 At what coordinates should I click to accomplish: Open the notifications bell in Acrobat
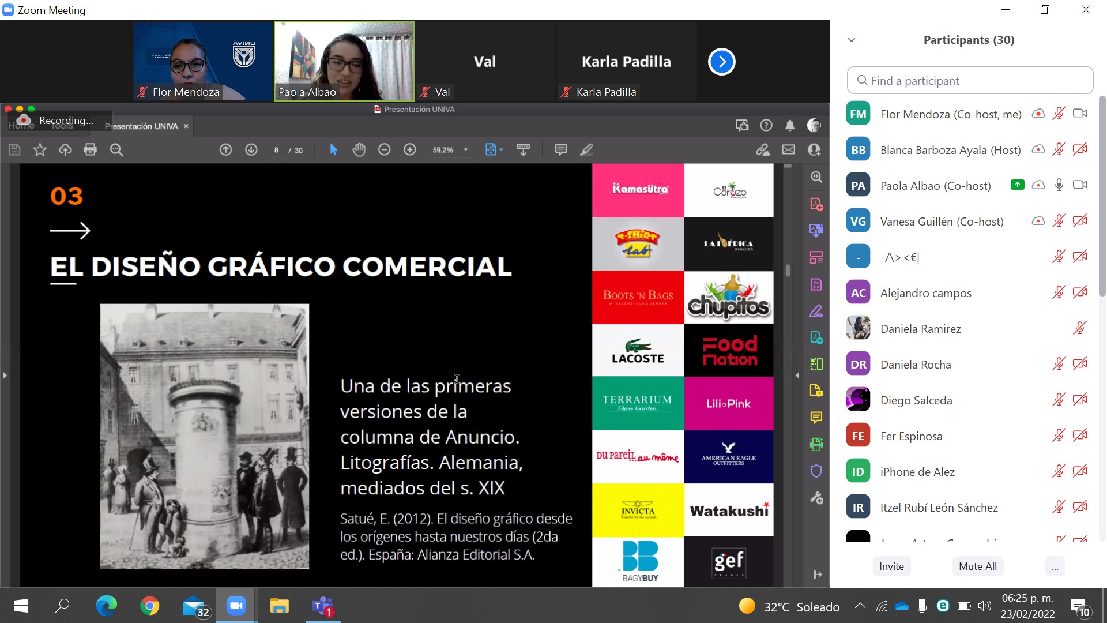point(790,125)
